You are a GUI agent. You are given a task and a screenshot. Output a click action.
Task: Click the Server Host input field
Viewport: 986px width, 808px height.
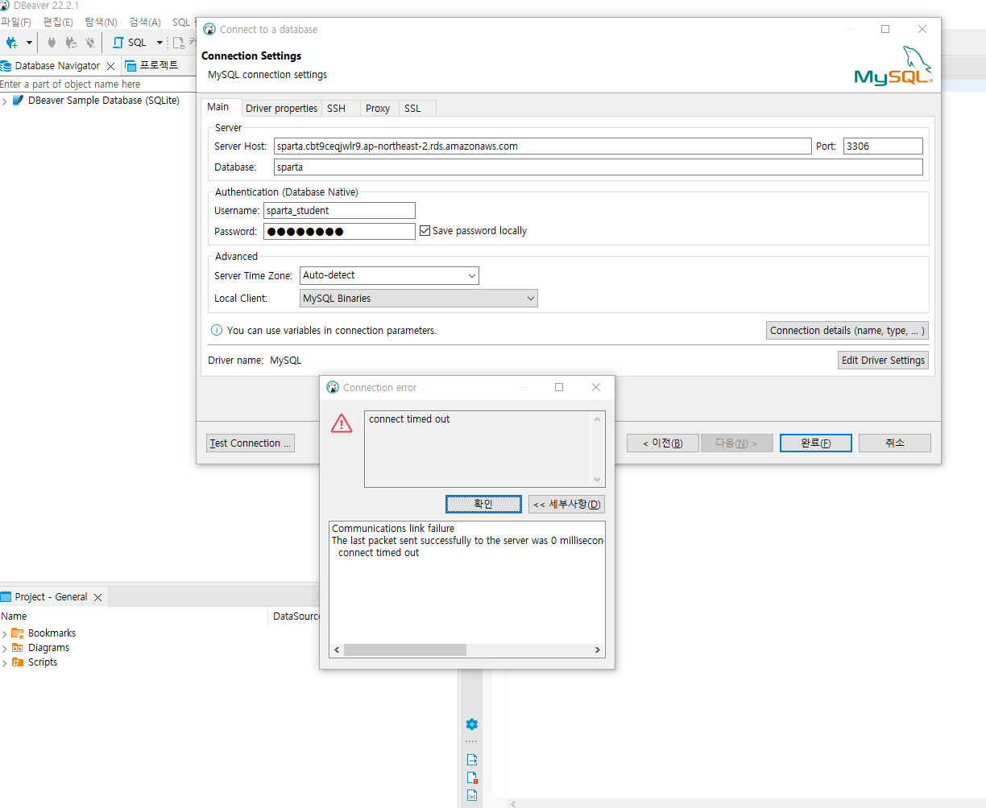pos(542,146)
